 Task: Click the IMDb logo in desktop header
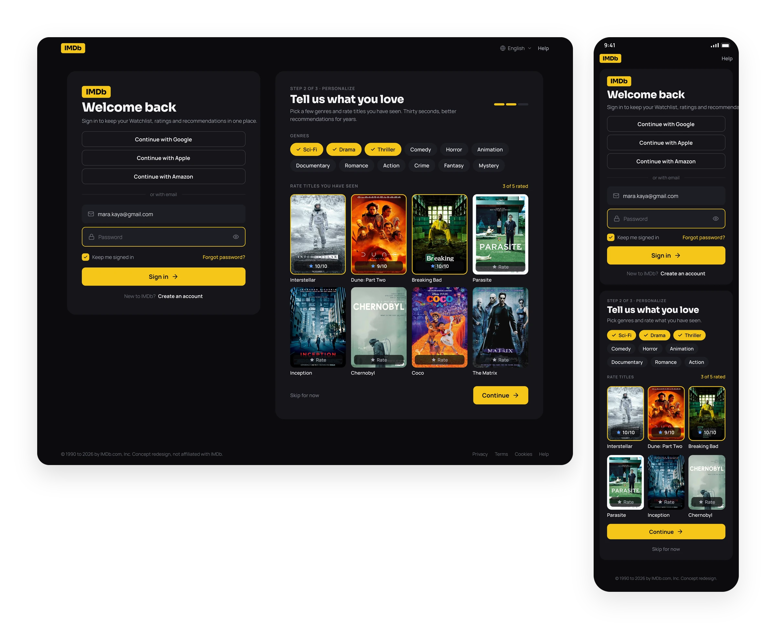73,48
